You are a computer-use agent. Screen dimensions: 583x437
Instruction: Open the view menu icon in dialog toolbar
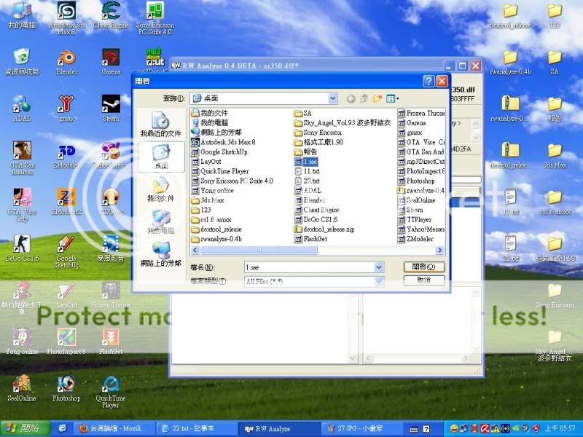click(393, 98)
